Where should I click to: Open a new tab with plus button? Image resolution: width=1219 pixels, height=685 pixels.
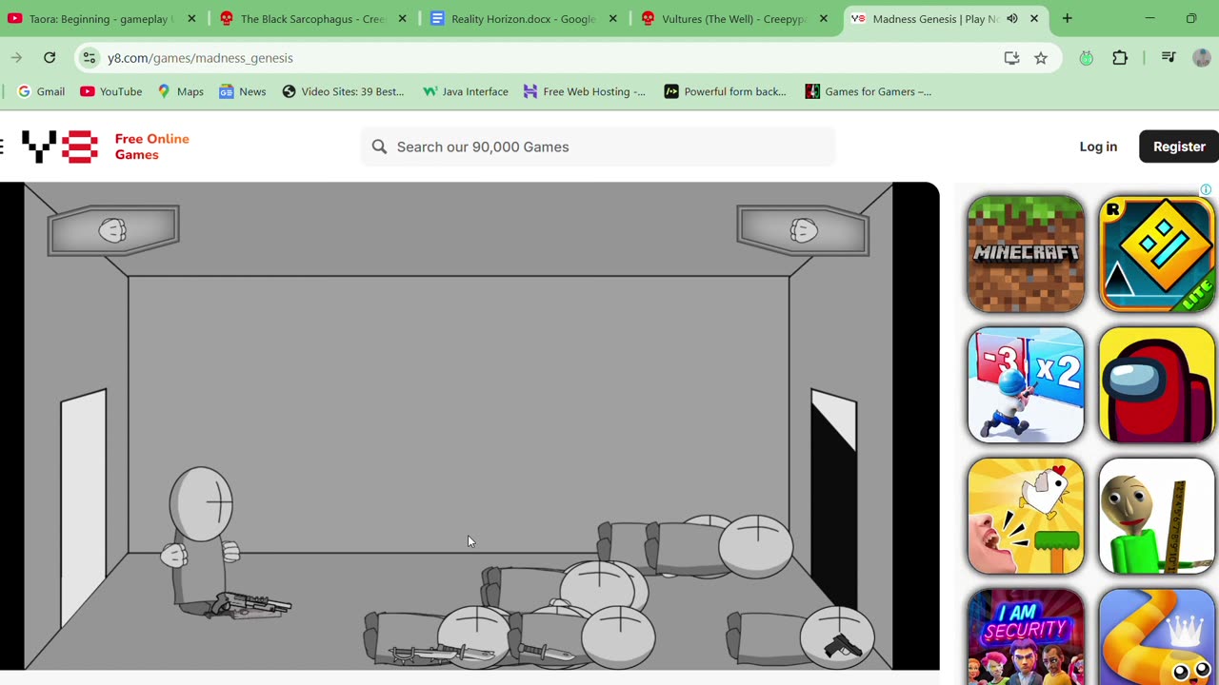(x=1067, y=19)
